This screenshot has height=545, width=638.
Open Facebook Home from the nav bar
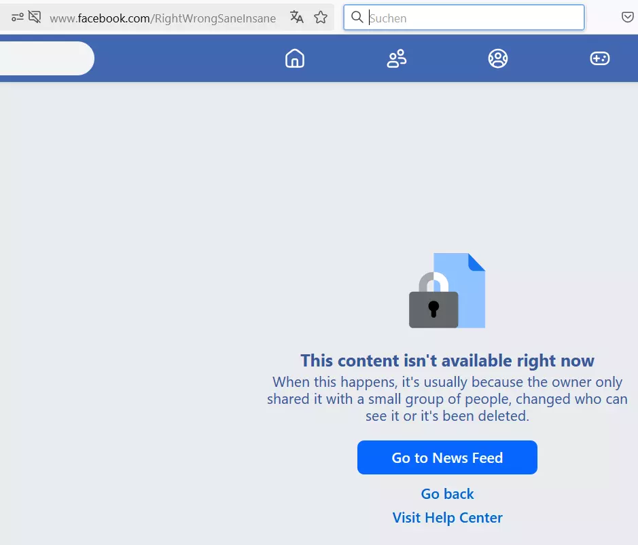[295, 58]
